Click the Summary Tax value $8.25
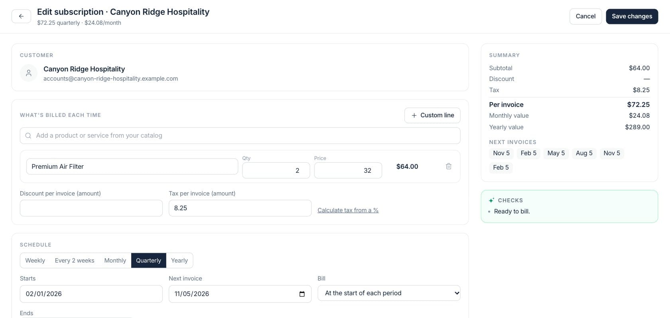This screenshot has height=318, width=670. pos(641,90)
